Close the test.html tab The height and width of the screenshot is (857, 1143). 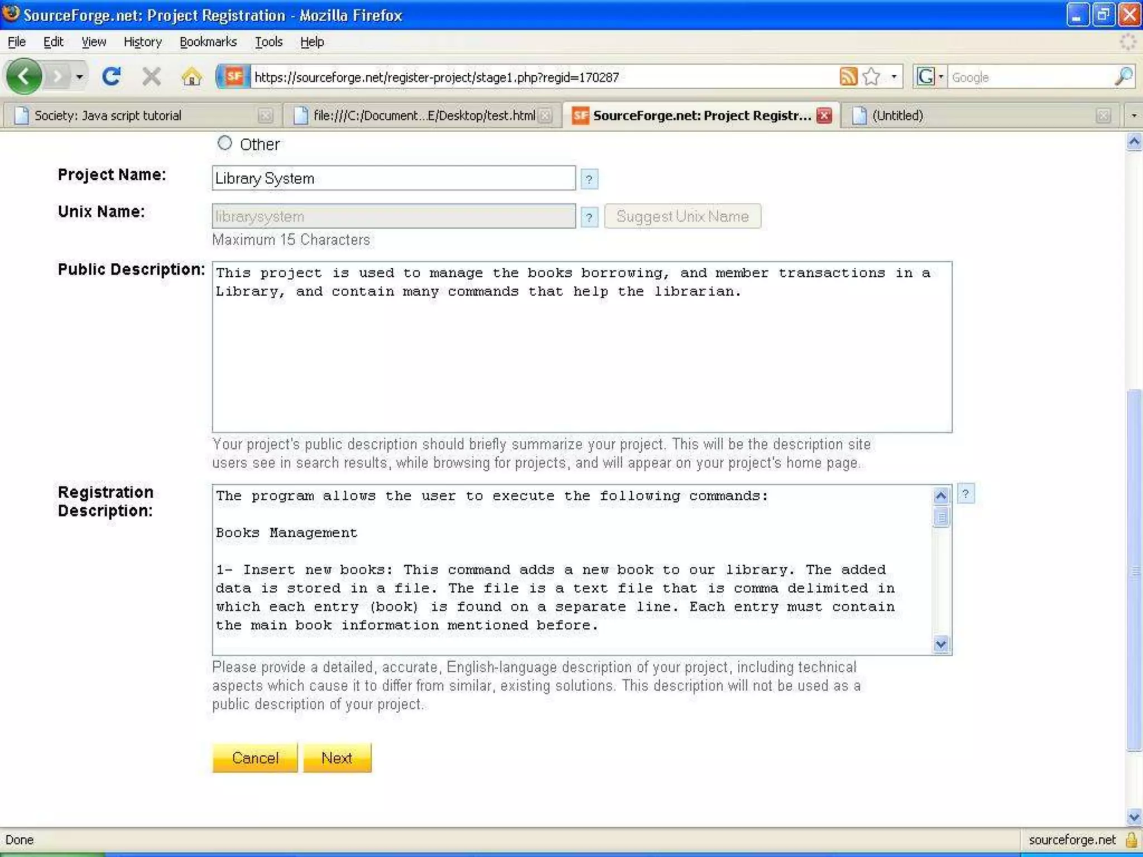(x=545, y=115)
